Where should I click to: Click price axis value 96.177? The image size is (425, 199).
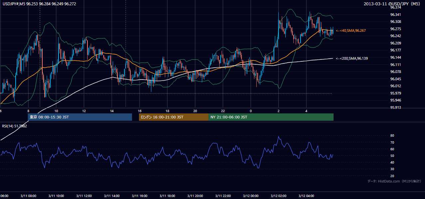point(395,50)
